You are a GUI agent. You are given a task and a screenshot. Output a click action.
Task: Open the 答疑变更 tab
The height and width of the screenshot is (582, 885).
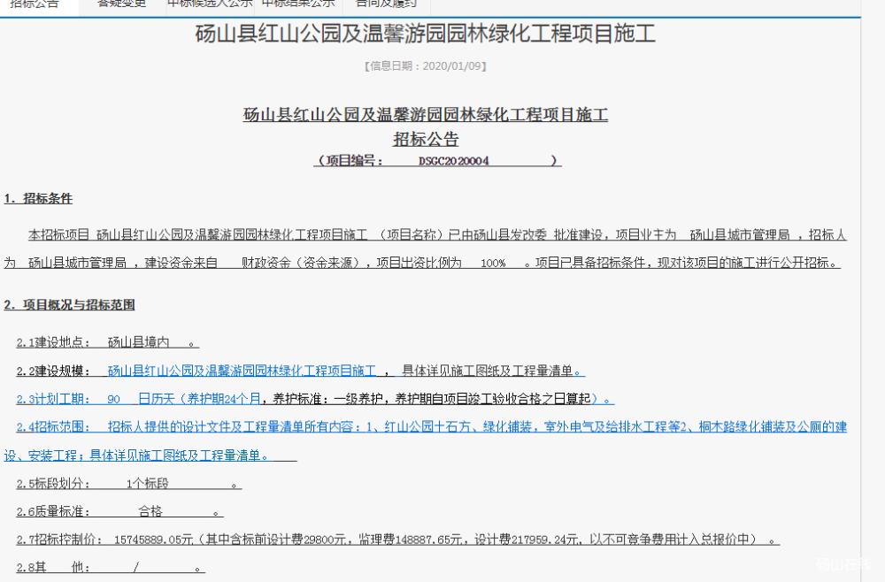(122, 4)
